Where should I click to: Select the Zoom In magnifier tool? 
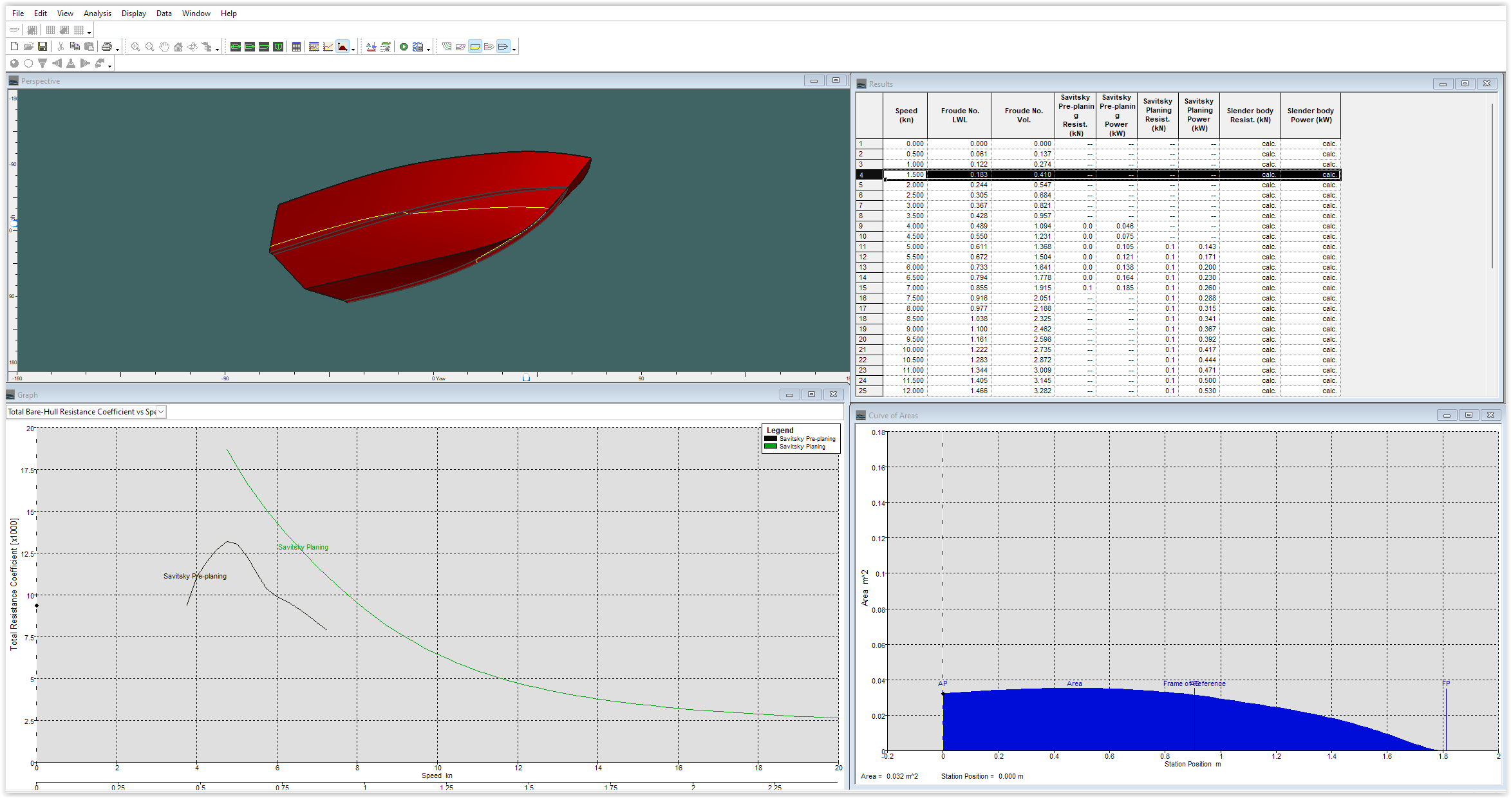[x=135, y=46]
